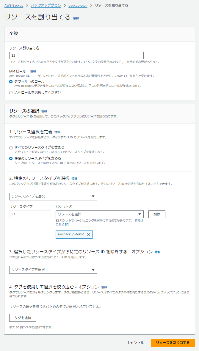Image resolution: width=199 pixels, height=351 pixels.
Task: Click the 削除 button next to bucket selector
Action: pyautogui.click(x=157, y=214)
